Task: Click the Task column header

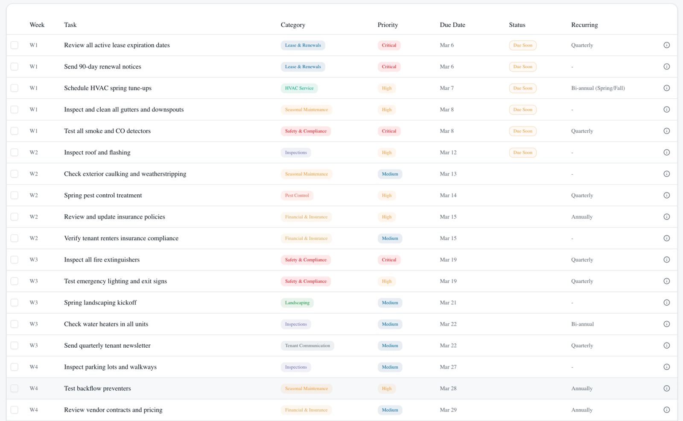Action: [70, 25]
